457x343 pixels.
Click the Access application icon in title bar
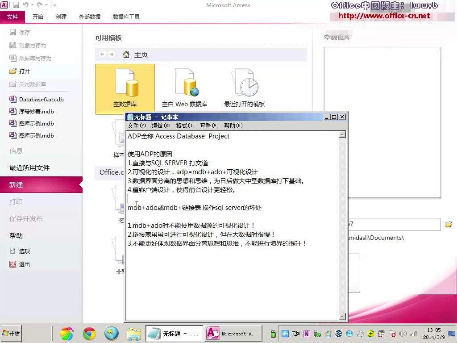tap(4, 4)
